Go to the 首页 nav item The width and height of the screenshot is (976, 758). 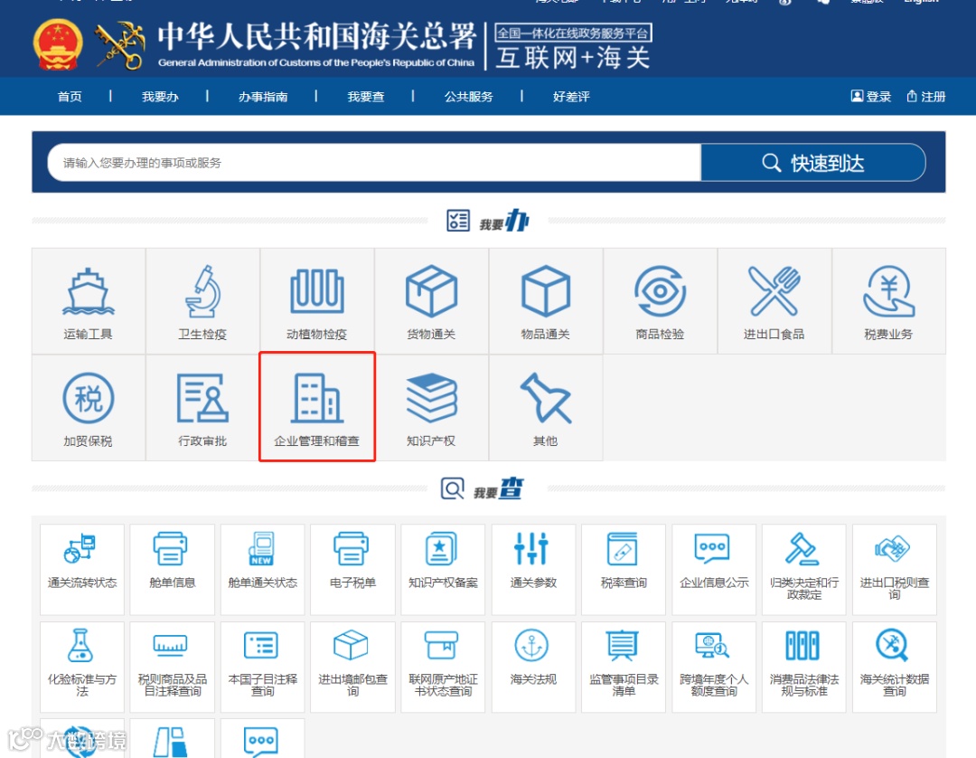(x=70, y=97)
